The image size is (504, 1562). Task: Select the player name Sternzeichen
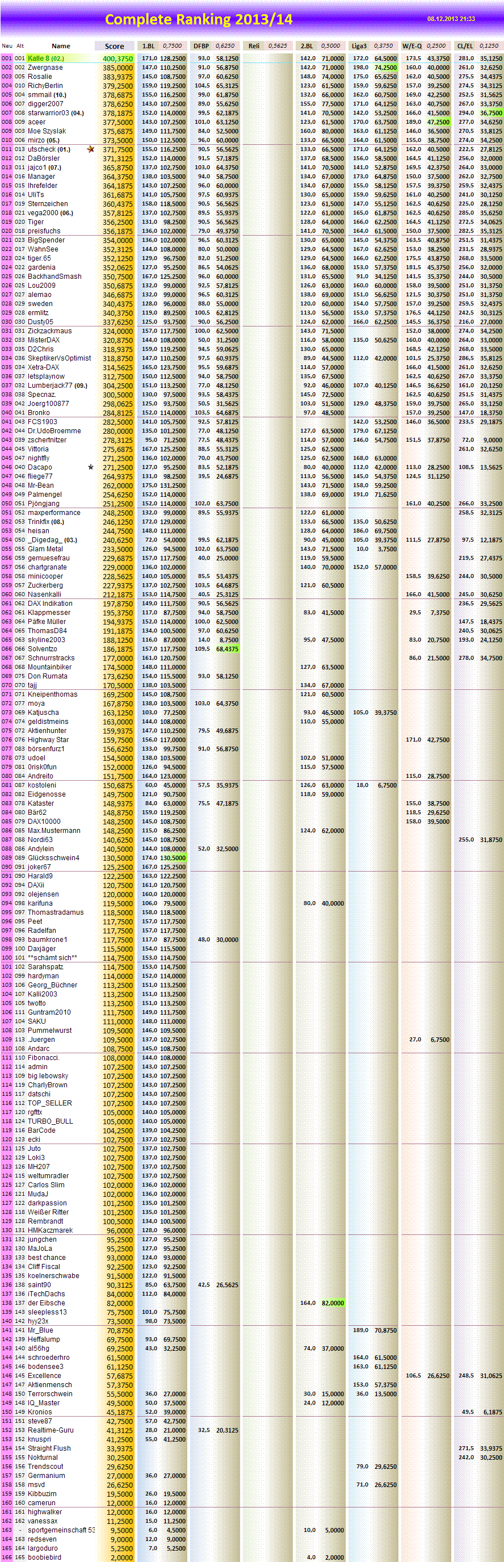48,204
